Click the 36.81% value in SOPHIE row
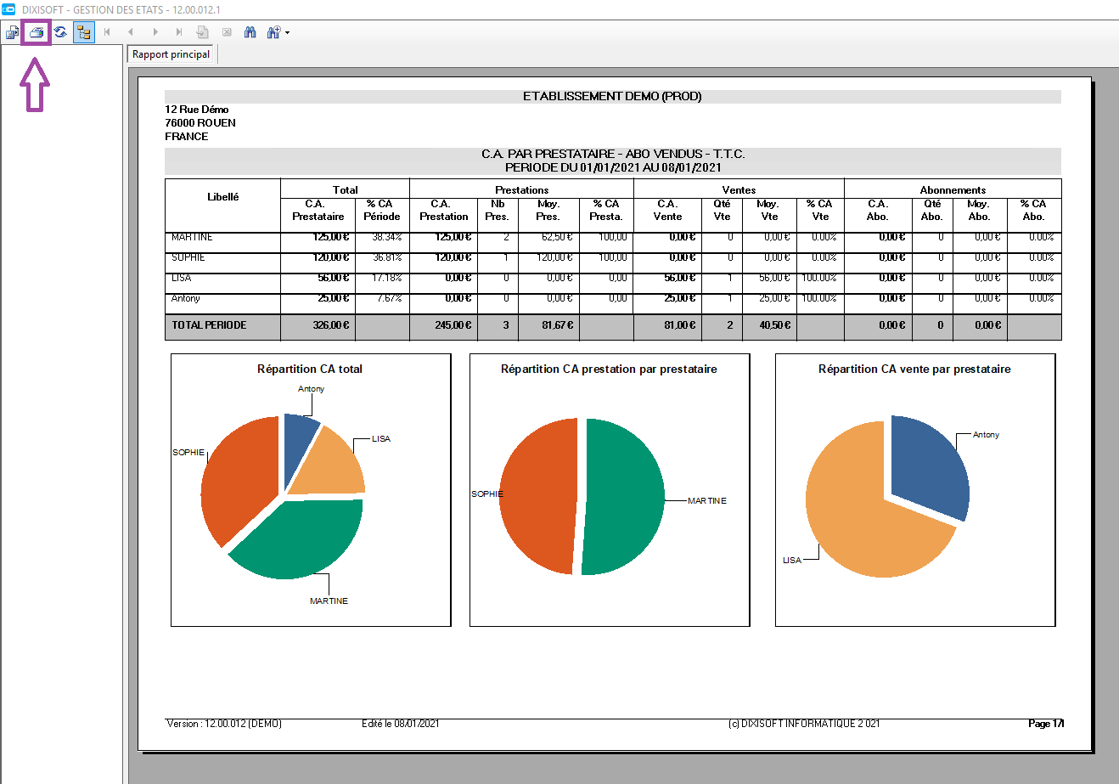Screen dimensions: 1119x784 386,257
